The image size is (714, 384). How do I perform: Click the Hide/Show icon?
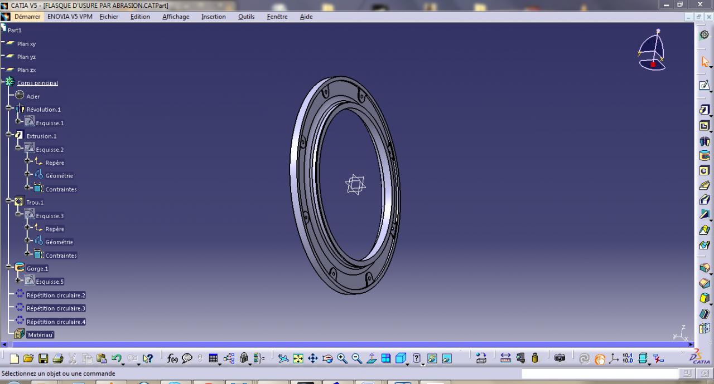[x=432, y=359]
